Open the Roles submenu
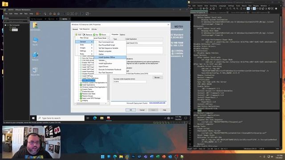 click(x=84, y=54)
